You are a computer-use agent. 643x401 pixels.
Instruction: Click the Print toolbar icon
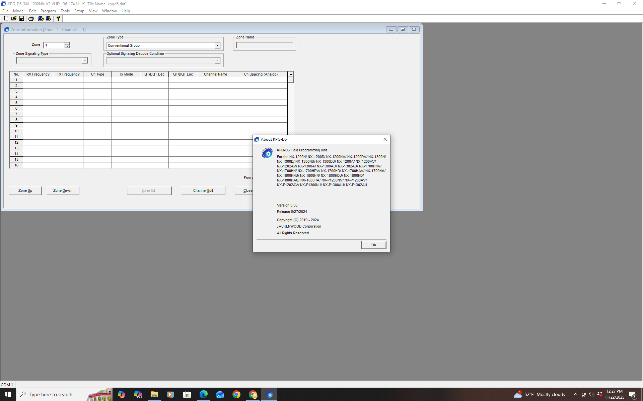(31, 18)
